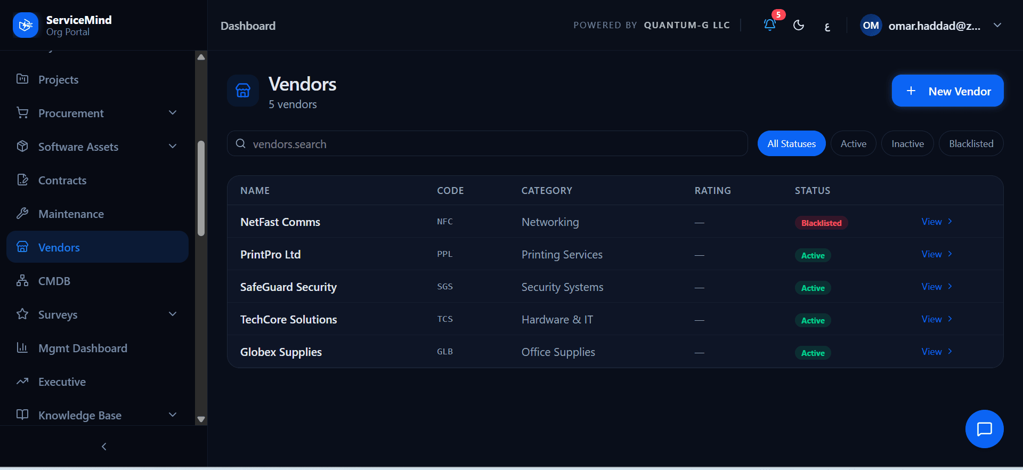Click the Vendors store icon in sidebar
Image resolution: width=1023 pixels, height=470 pixels.
click(x=22, y=247)
